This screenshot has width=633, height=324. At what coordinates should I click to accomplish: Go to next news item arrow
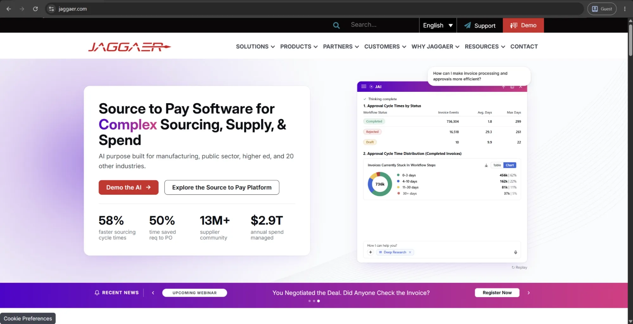(x=529, y=293)
